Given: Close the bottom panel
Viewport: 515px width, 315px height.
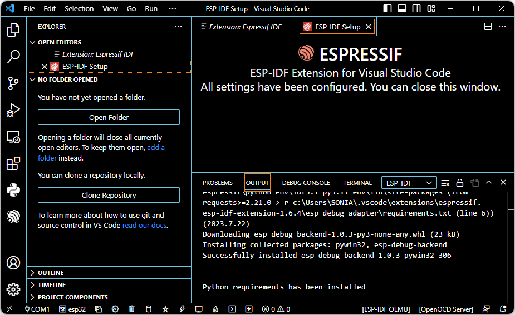Looking at the screenshot, I should point(503,182).
